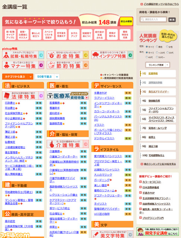Select 女性 radio button
This screenshot has width=181, height=238.
[167, 47]
